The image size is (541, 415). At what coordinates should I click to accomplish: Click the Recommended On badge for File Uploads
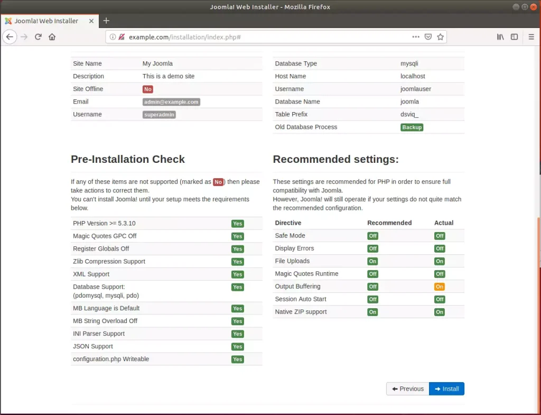coord(372,261)
